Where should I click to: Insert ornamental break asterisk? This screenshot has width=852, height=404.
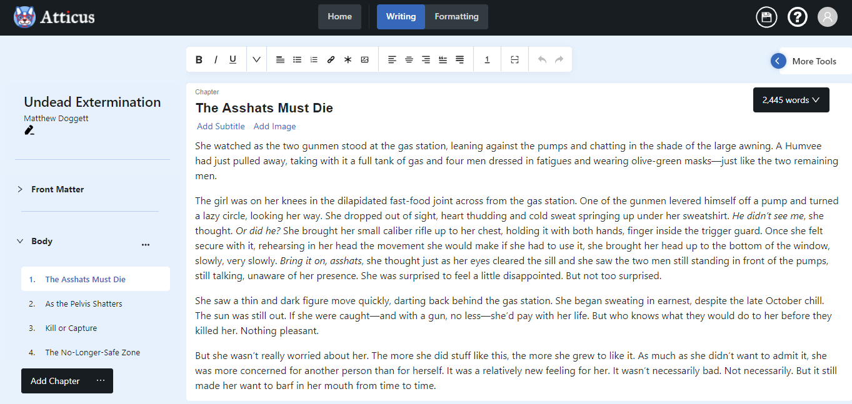348,60
